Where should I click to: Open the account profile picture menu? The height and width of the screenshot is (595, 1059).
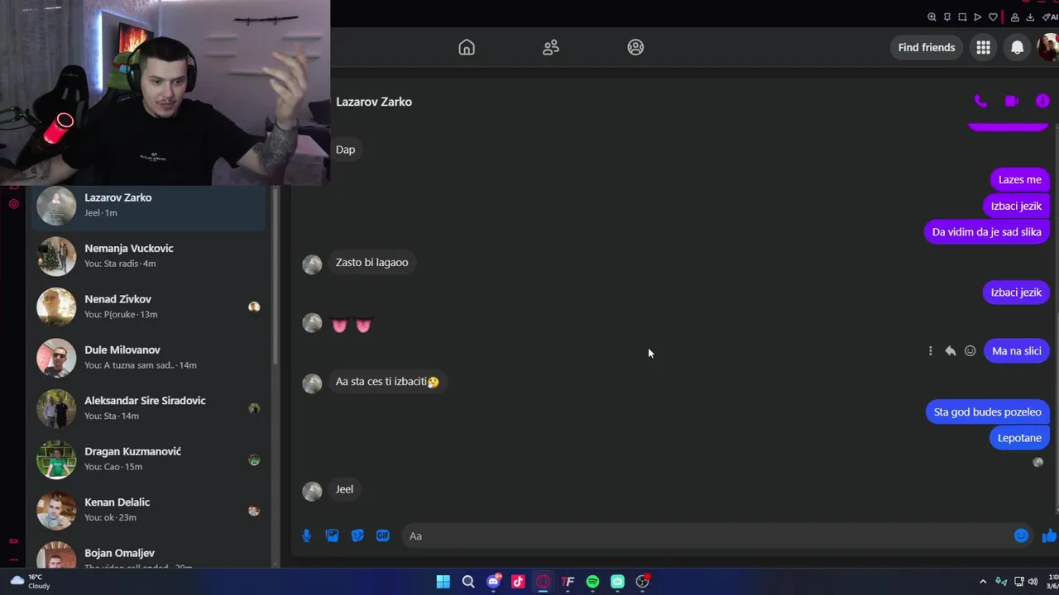point(1048,47)
